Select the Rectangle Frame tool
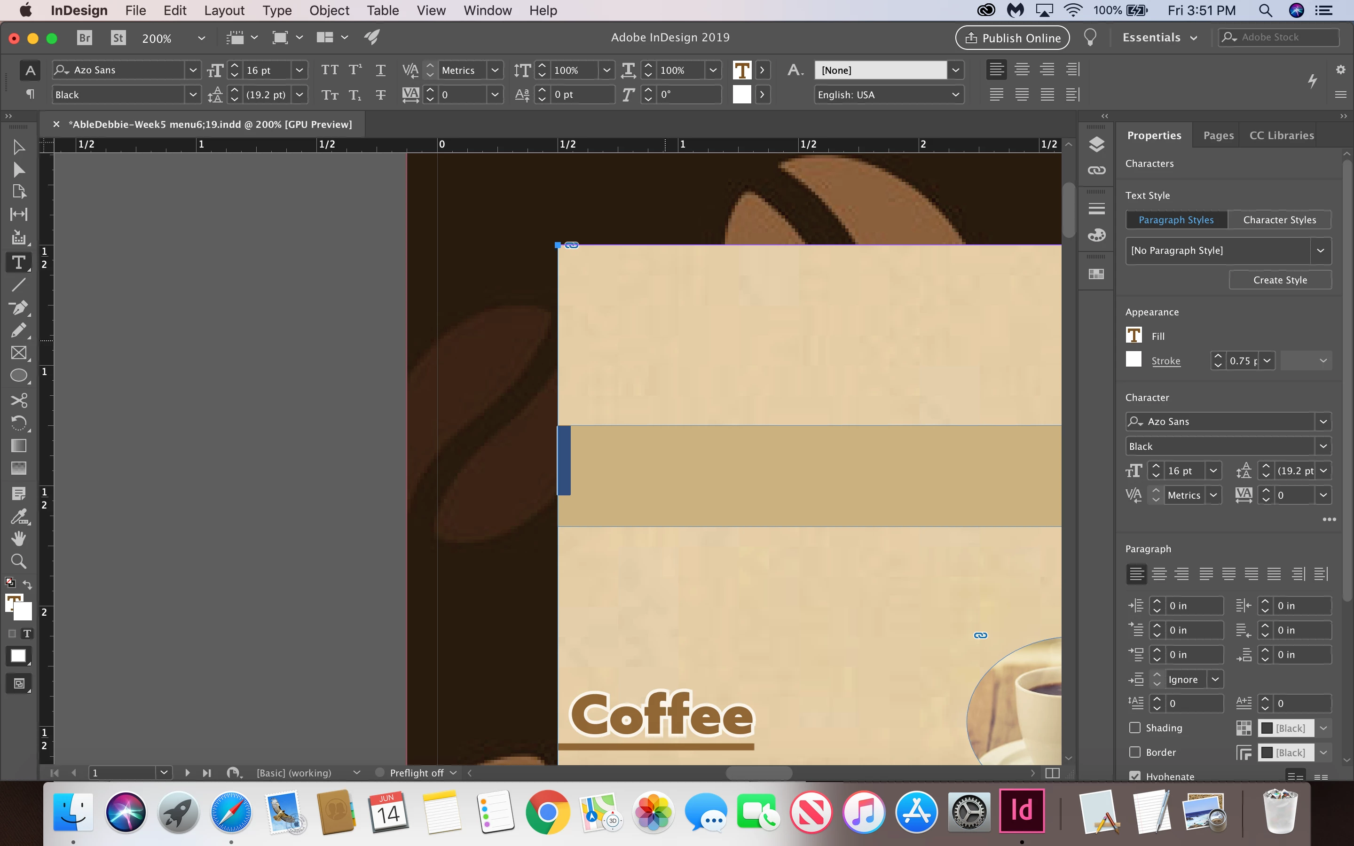1354x846 pixels. [x=18, y=353]
